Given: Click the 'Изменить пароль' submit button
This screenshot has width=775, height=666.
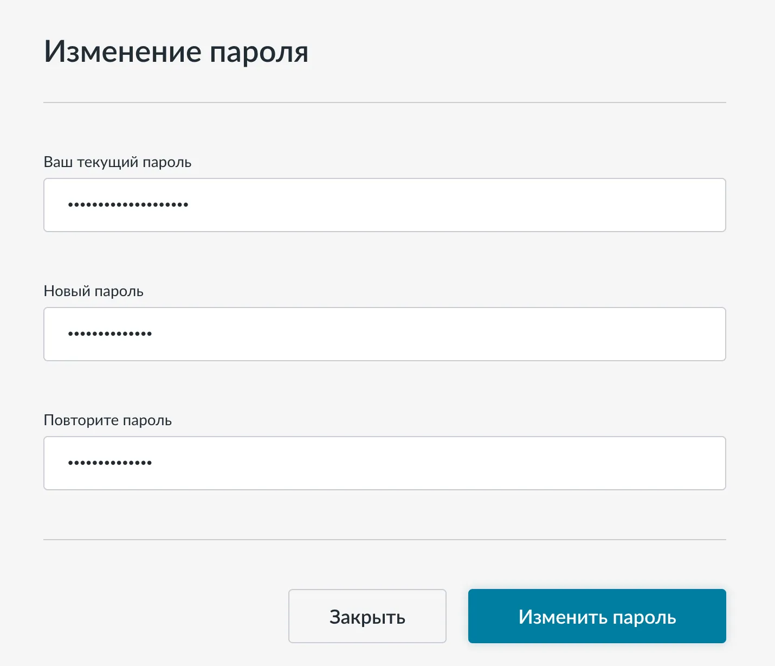Looking at the screenshot, I should click(597, 616).
